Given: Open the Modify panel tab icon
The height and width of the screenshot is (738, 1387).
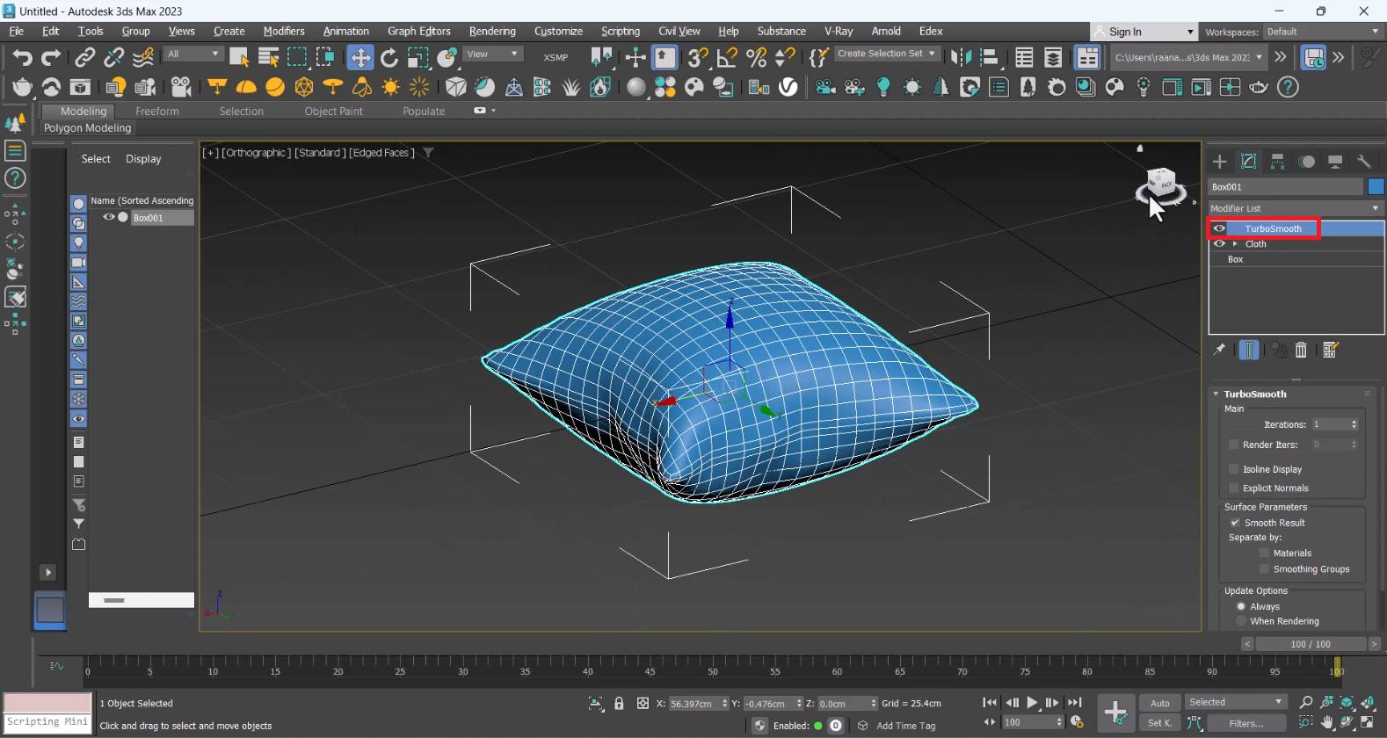Looking at the screenshot, I should pos(1248,162).
